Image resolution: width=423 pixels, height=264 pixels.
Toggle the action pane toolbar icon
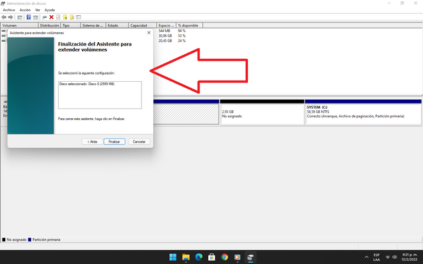click(35, 17)
